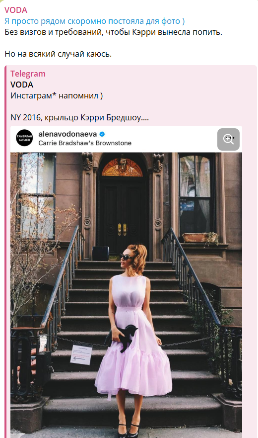Click the stained glass arch above the door in the photo
The width and height of the screenshot is (258, 438).
pos(122,168)
